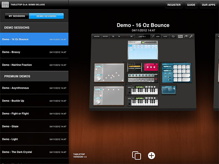This screenshot has height=164, width=219.
Task: Choose the Demo - Brassy session
Action: pyautogui.click(x=34, y=52)
